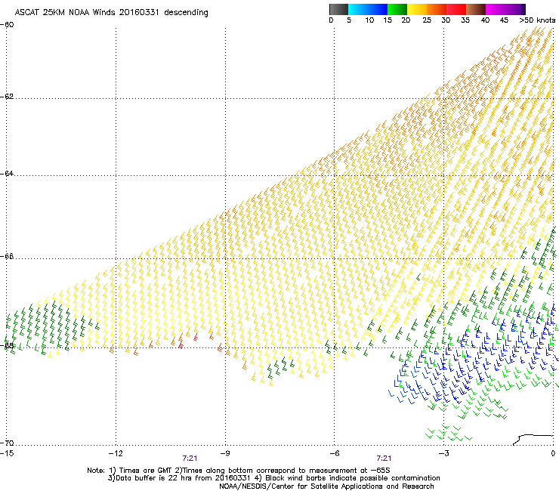Click the 7:21 timestamp near -9 longitude
The image size is (559, 491).
[x=190, y=459]
